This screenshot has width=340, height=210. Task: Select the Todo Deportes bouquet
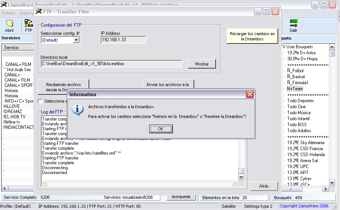pos(301,101)
